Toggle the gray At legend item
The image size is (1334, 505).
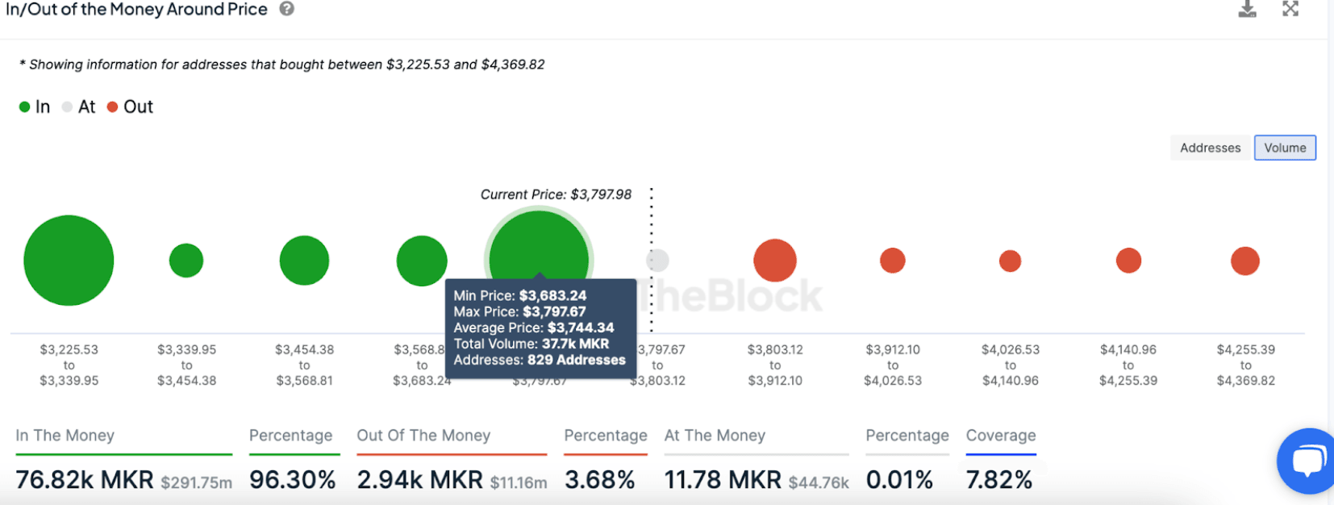[78, 106]
